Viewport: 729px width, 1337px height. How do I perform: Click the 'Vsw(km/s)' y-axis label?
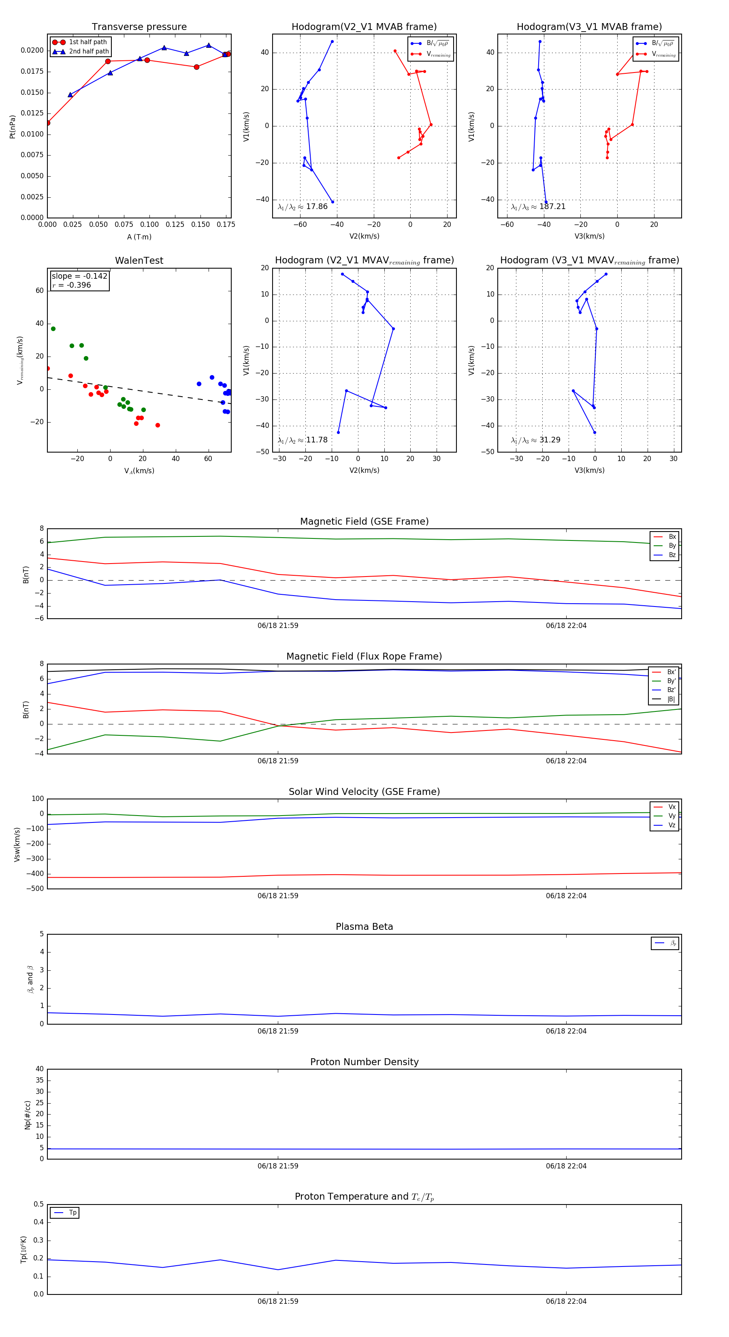point(17,844)
